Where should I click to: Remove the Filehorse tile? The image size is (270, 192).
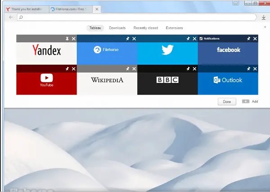pos(134,39)
